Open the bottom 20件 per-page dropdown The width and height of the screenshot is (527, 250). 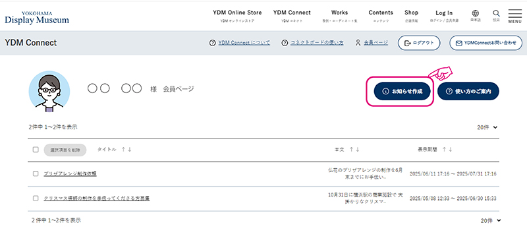491,221
